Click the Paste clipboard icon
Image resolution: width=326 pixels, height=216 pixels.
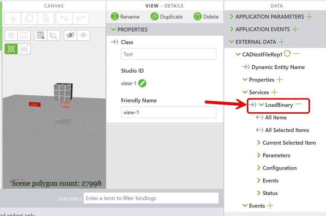(46, 19)
